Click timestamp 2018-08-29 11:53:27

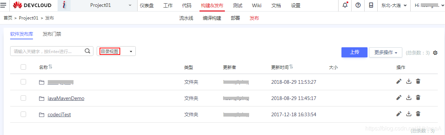294,82
